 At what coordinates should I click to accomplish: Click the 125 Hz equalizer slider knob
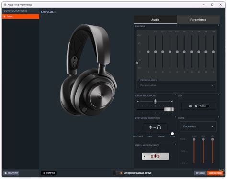163,52
